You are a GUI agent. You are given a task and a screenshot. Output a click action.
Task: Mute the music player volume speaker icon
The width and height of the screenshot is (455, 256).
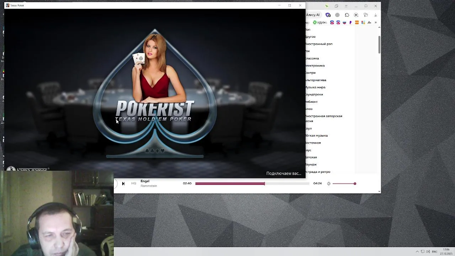click(x=329, y=183)
